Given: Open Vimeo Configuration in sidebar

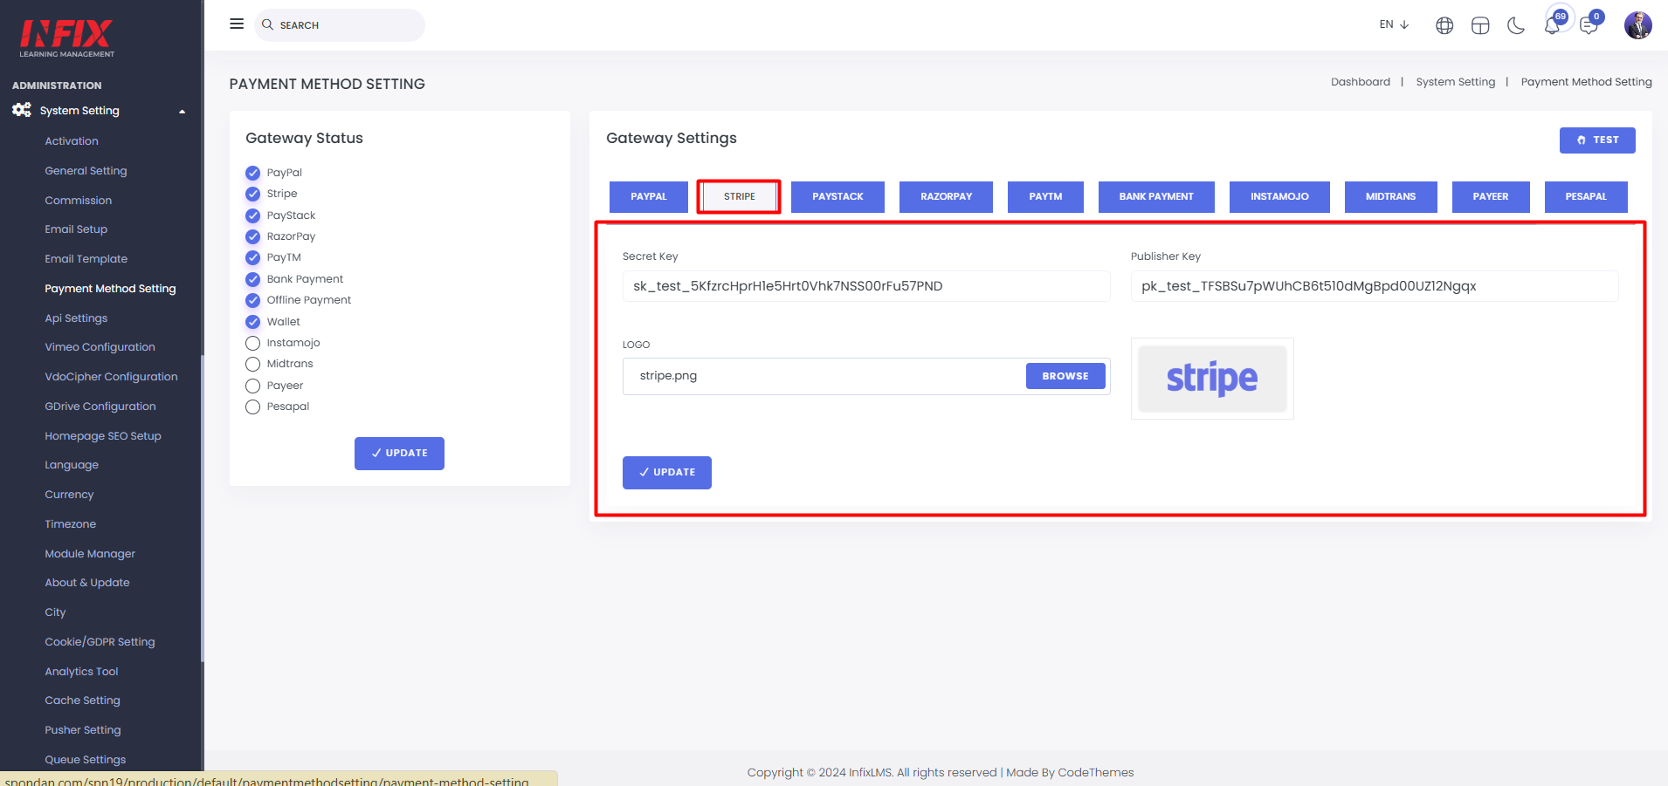Looking at the screenshot, I should [100, 347].
